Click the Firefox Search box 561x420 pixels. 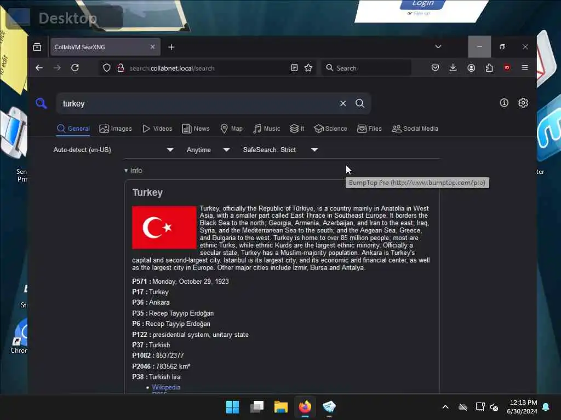[367, 68]
